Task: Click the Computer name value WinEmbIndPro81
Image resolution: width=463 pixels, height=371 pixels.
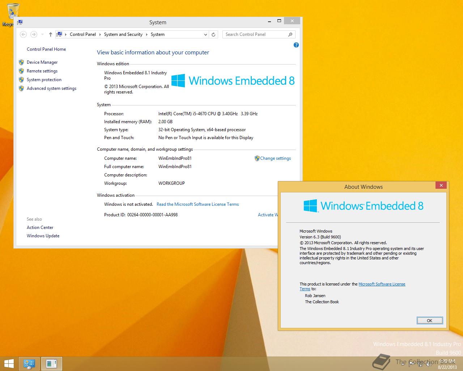Action: pos(175,158)
